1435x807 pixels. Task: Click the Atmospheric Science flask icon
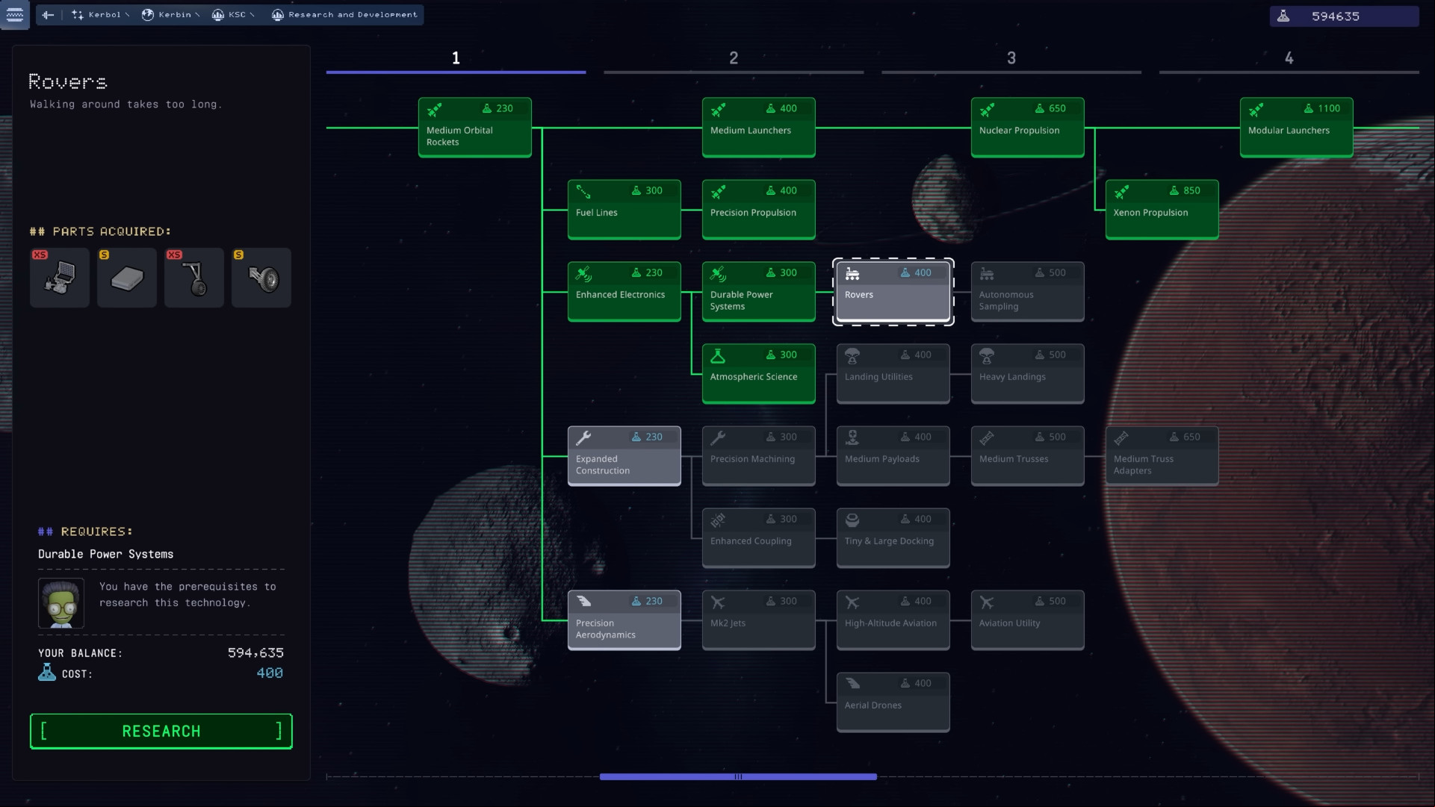pos(718,356)
